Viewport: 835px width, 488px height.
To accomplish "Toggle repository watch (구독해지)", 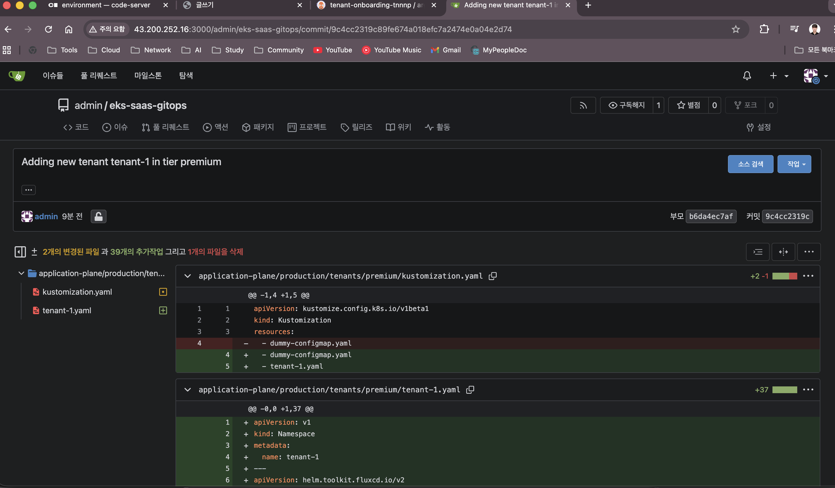I will 627,105.
